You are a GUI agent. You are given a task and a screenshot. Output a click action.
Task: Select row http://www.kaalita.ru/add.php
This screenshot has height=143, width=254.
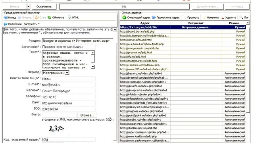[183, 136]
